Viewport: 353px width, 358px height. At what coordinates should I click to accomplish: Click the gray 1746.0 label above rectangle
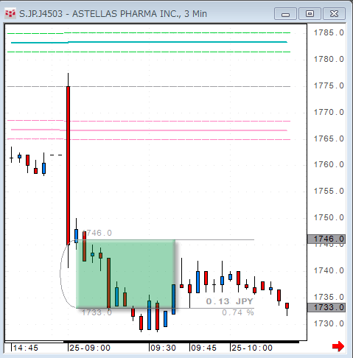(x=97, y=233)
